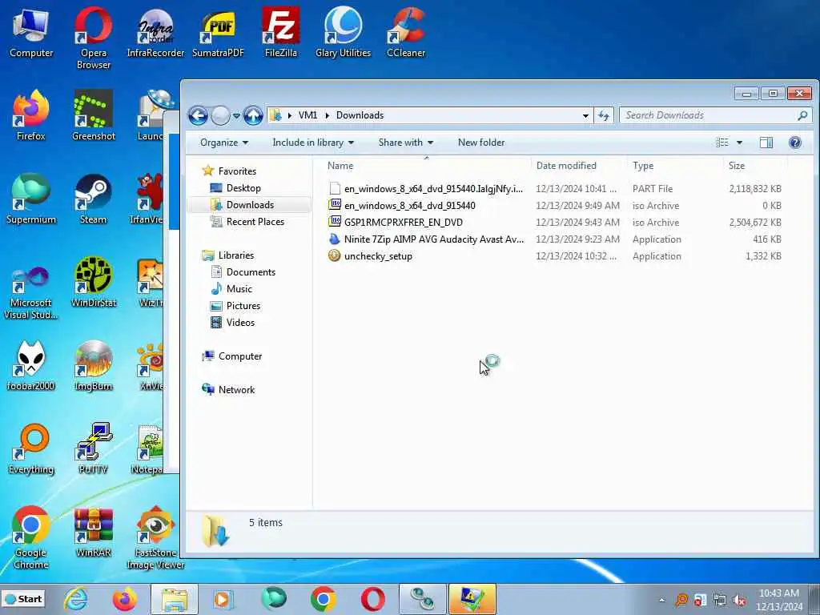Screen dimensions: 820x615
Task: Select the CCleaner desktop shortcut
Action: point(406,32)
